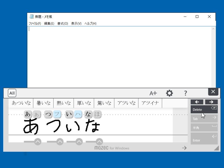Open the 書式(O) menu in Notepad
This screenshot has width=224, height=168.
tap(63, 23)
